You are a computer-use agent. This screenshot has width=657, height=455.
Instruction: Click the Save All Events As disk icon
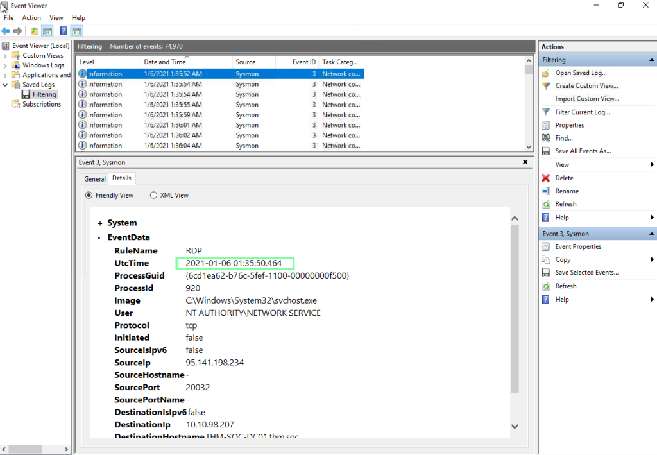click(x=545, y=151)
